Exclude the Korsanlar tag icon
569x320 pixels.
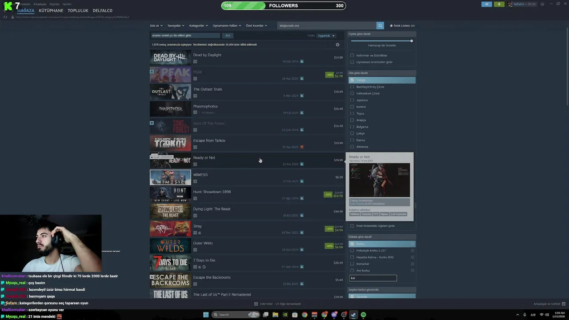413,264
